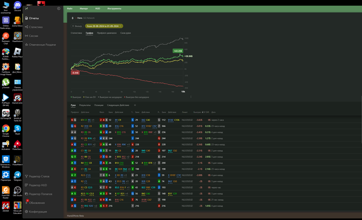Open Редактор Попапов in sidebar

click(x=39, y=194)
